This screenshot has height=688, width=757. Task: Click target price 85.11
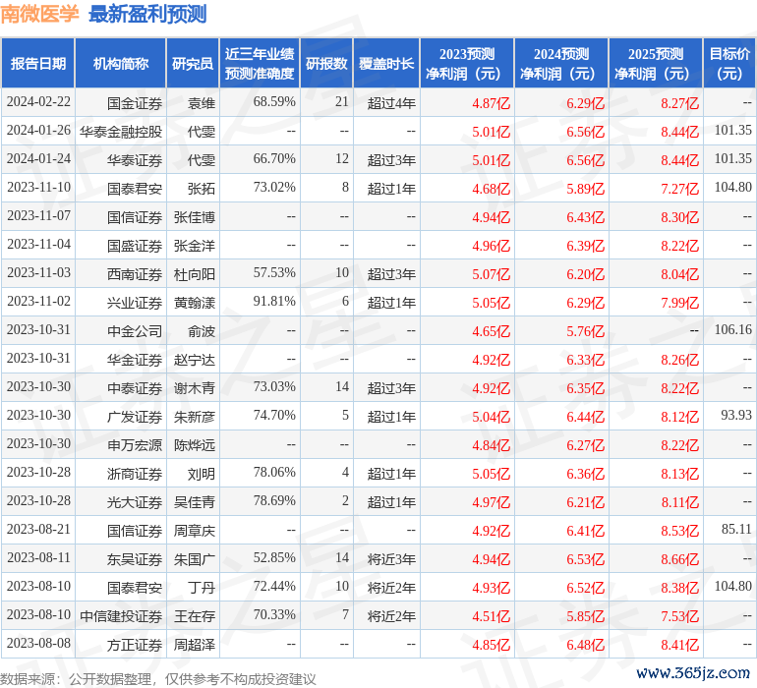click(736, 529)
